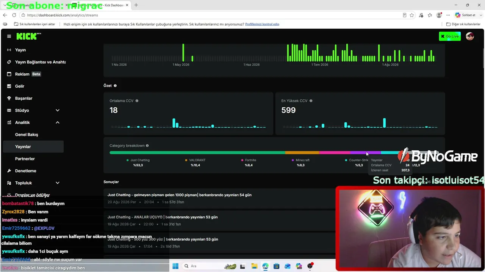Viewport: 485px width, 272px height.
Task: Click the Ortalama CCV value 18
Action: click(x=114, y=110)
